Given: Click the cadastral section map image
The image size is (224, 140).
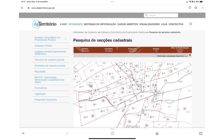Looking at the screenshot, I should click(132, 94).
